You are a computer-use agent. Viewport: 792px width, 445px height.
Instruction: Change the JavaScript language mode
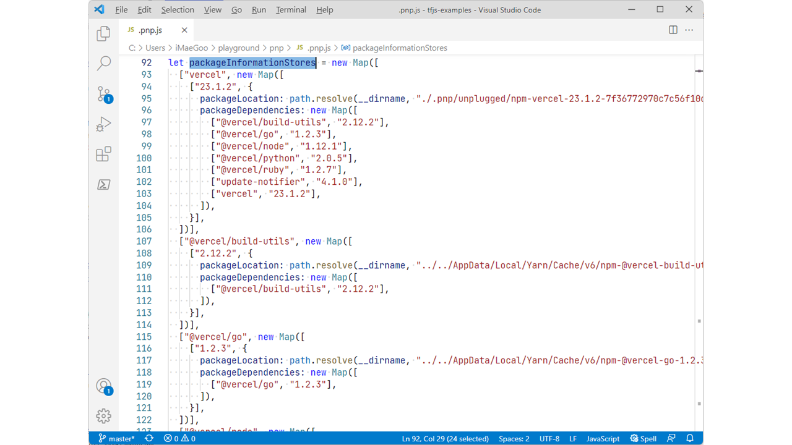(x=603, y=438)
